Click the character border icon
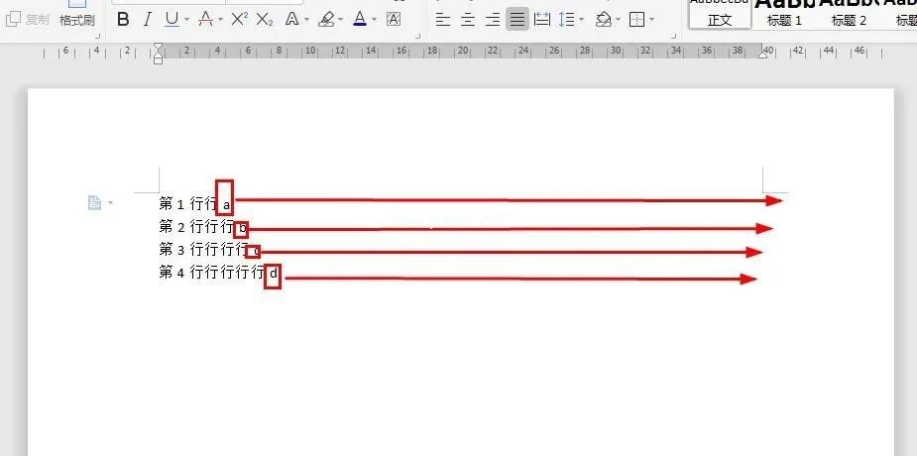Screen dimensions: 917x456 pos(394,20)
